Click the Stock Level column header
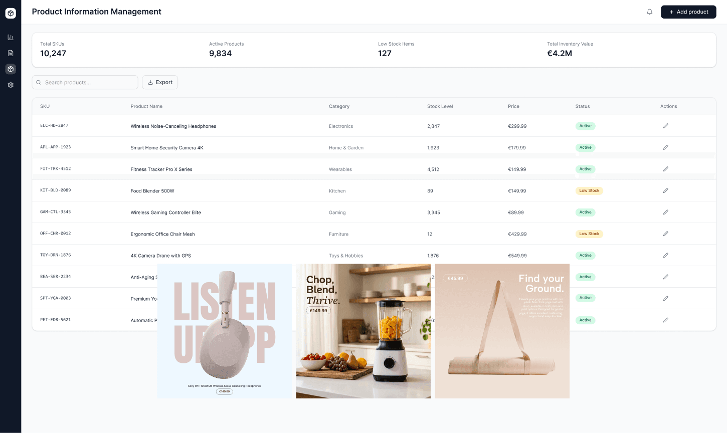The image size is (727, 433). (x=440, y=106)
